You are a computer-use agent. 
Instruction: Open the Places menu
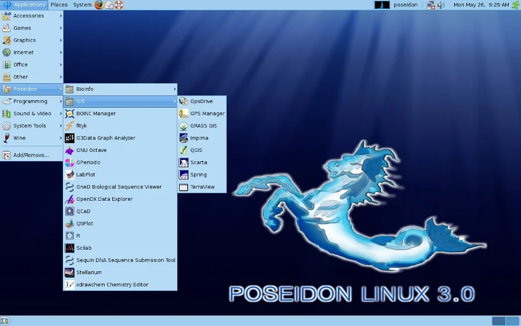(59, 5)
